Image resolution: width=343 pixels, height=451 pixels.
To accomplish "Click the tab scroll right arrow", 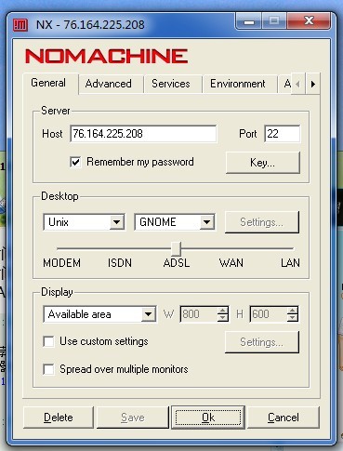I will click(313, 84).
